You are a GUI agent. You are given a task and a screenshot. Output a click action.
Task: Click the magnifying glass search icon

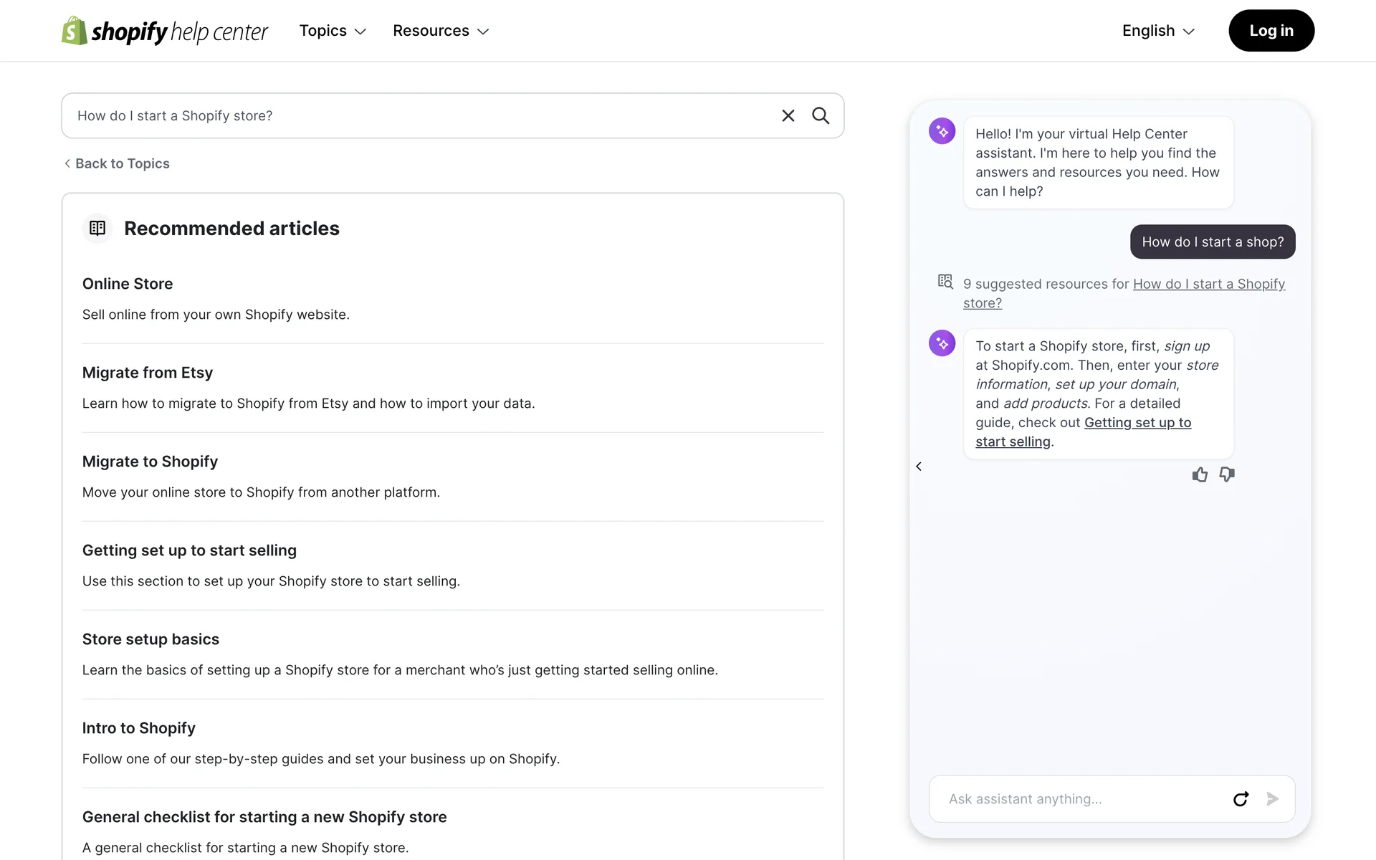click(x=821, y=115)
